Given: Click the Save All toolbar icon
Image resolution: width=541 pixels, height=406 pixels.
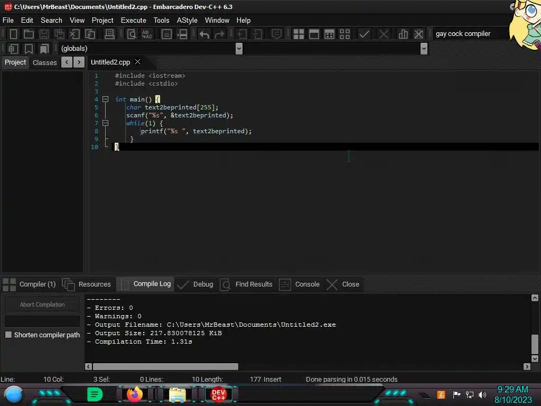Looking at the screenshot, I should [59, 34].
